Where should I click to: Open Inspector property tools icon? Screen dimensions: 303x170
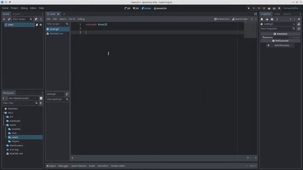pos(299,29)
